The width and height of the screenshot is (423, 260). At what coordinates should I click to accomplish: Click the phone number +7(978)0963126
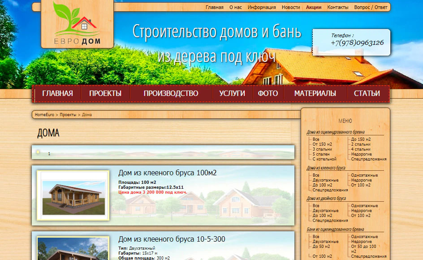pos(357,43)
